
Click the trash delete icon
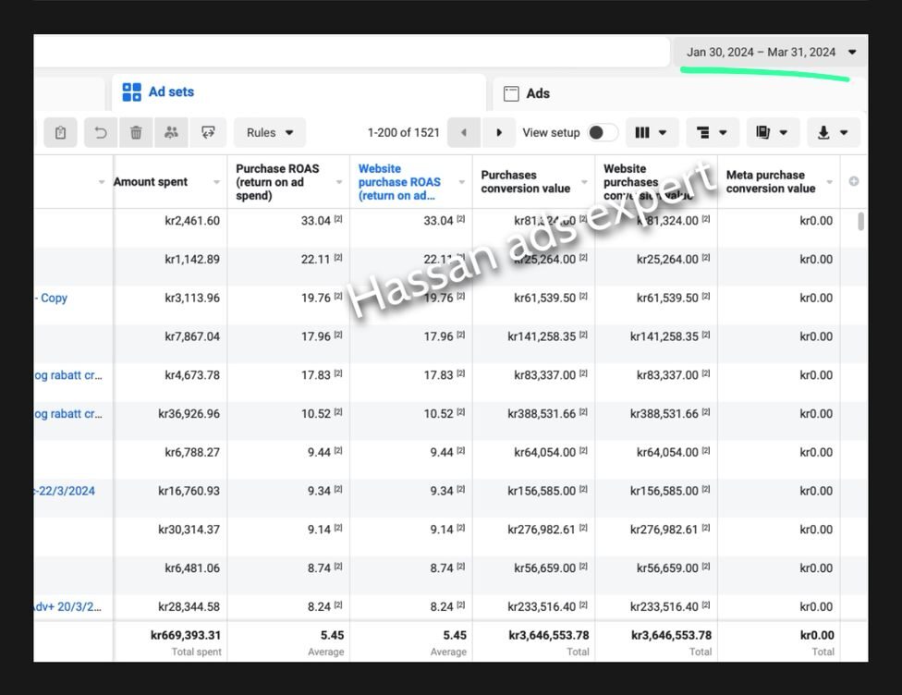tap(136, 133)
